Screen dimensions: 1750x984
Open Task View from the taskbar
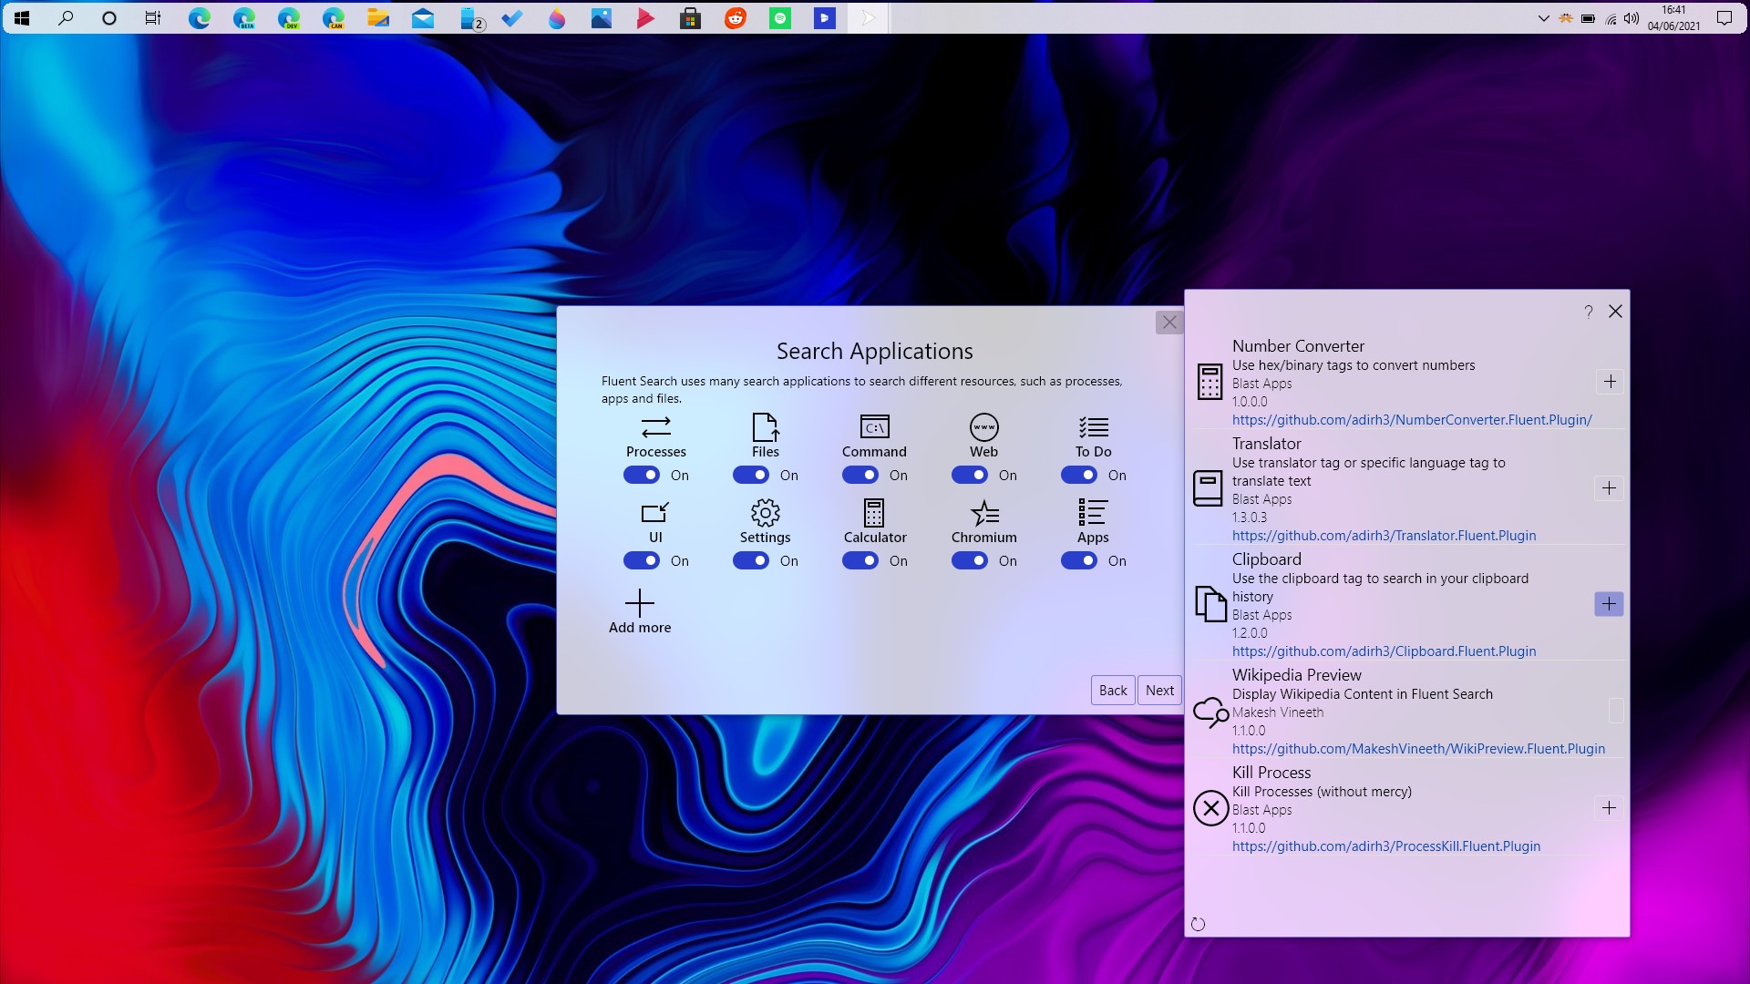(x=153, y=17)
